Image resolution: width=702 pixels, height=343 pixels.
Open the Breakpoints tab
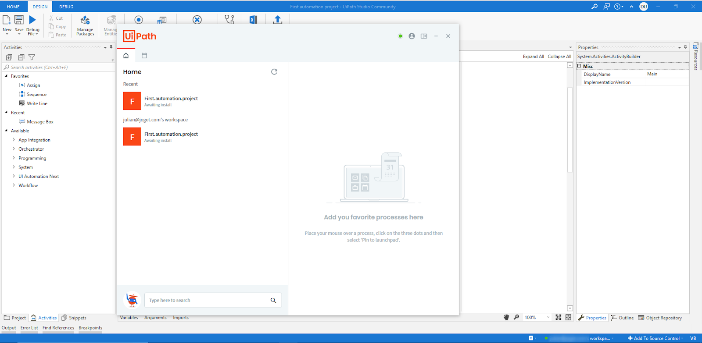coord(90,328)
